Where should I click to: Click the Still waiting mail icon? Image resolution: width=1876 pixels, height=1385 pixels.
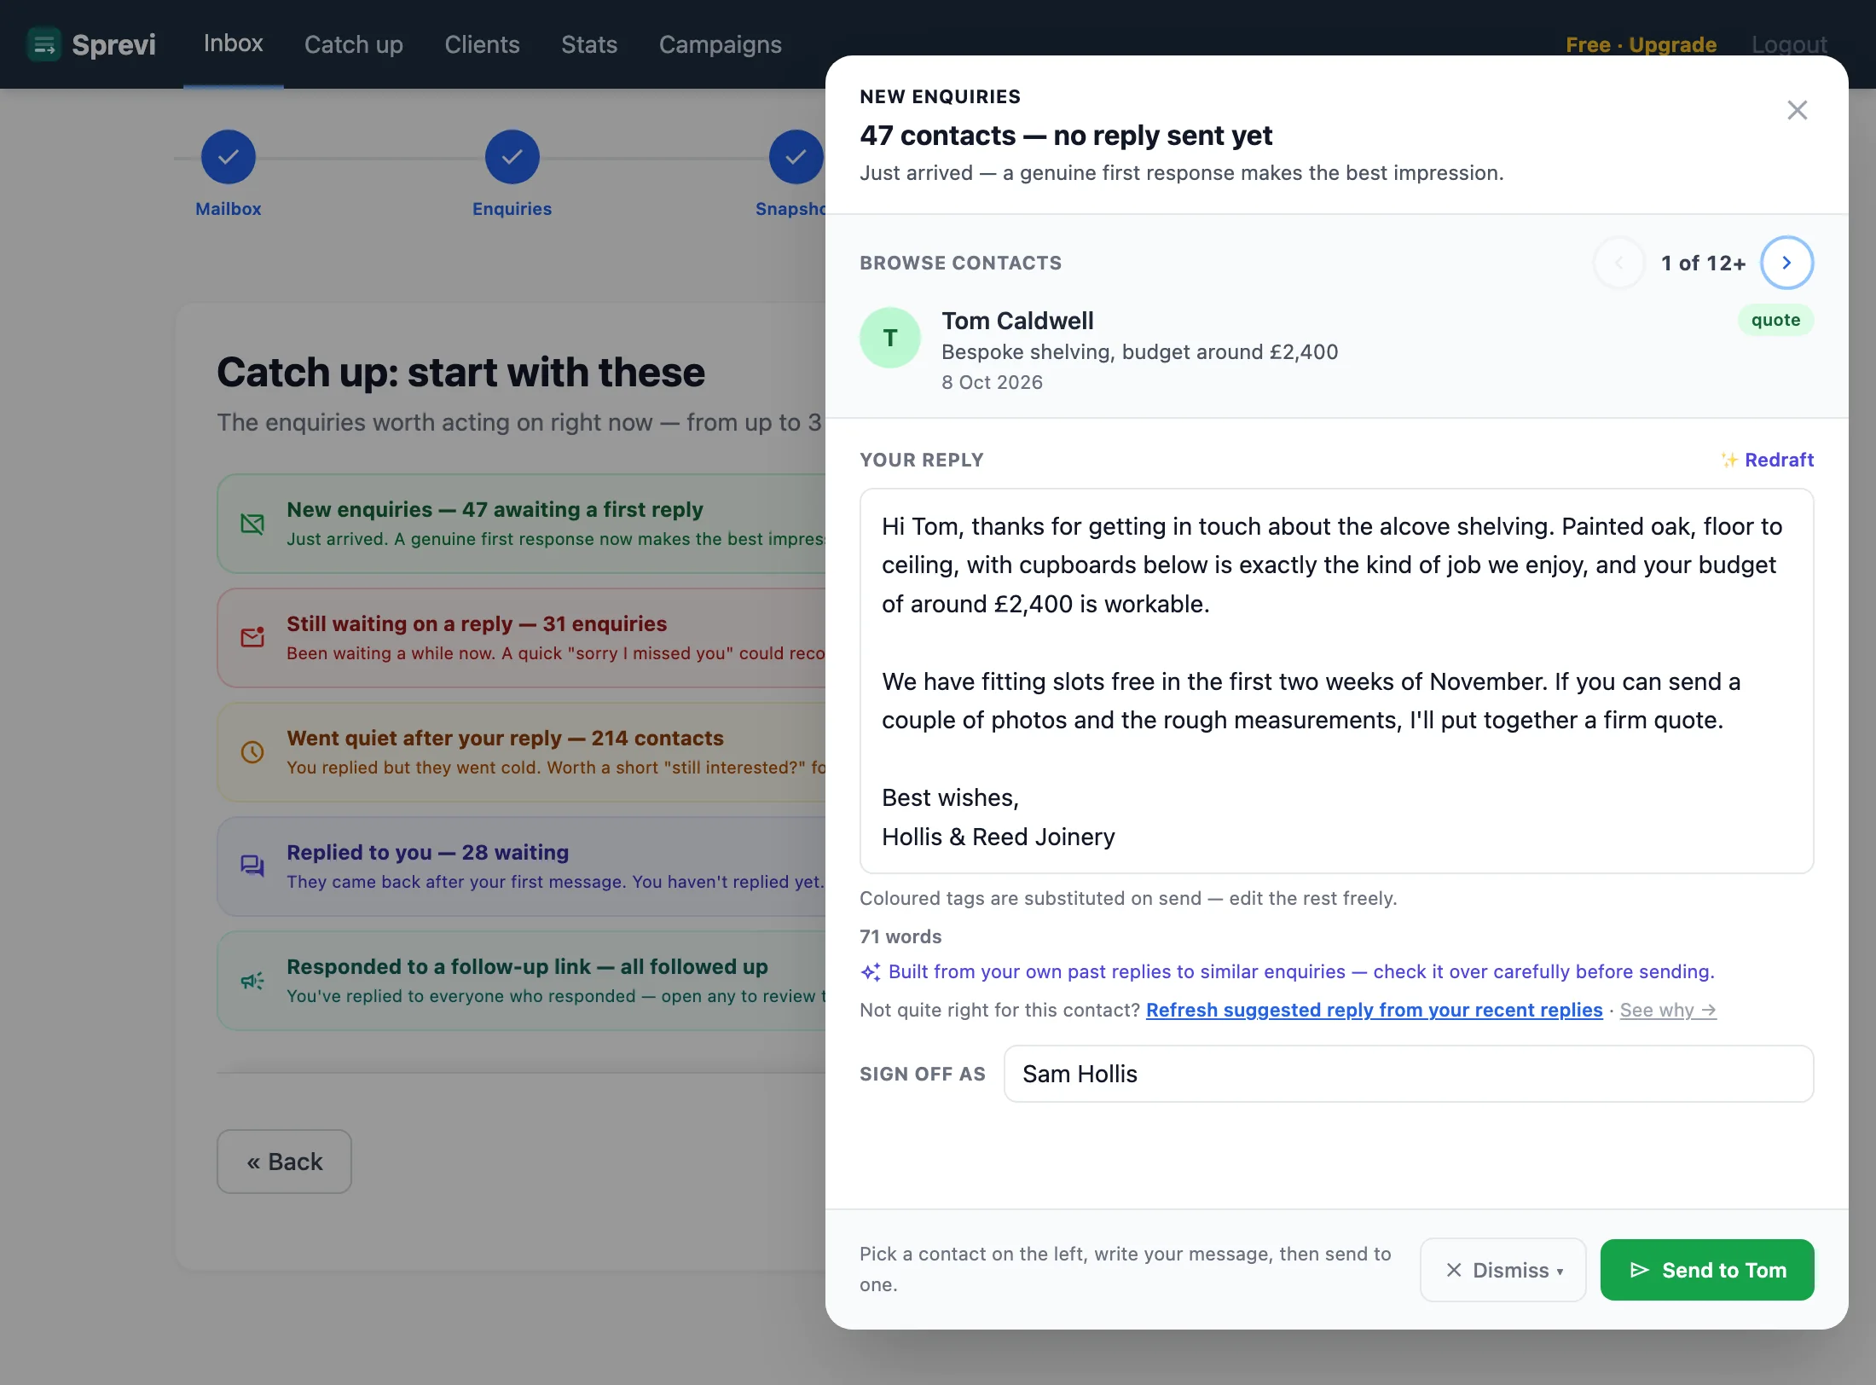252,637
